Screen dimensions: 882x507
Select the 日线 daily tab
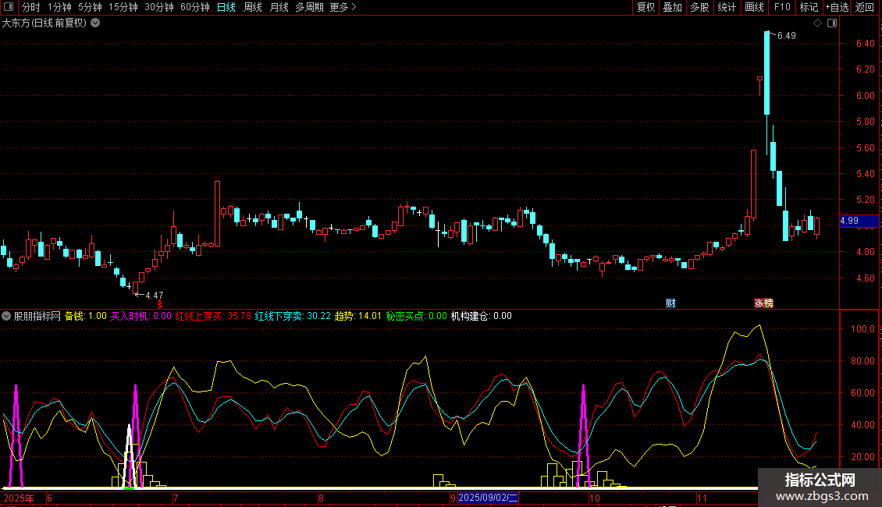[x=226, y=7]
